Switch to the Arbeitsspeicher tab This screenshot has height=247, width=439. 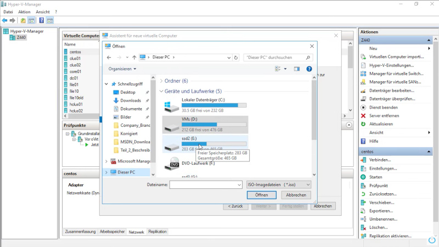(x=112, y=232)
